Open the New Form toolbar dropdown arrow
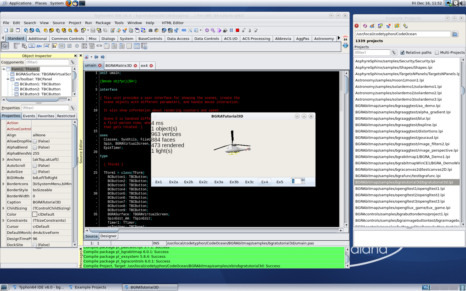The image size is (466, 291). [x=88, y=30]
